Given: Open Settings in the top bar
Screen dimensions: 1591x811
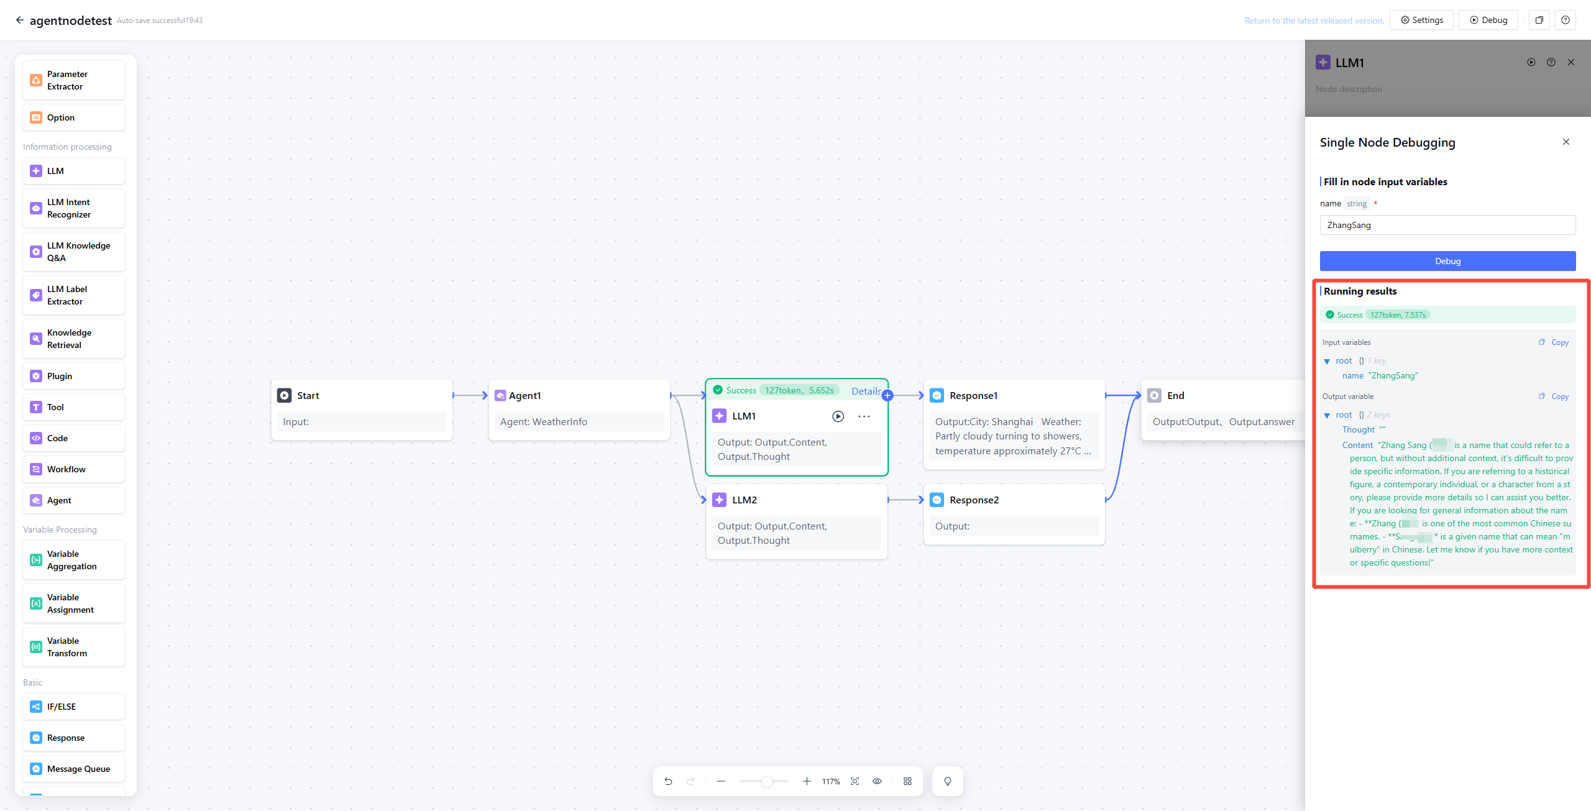Looking at the screenshot, I should point(1421,20).
